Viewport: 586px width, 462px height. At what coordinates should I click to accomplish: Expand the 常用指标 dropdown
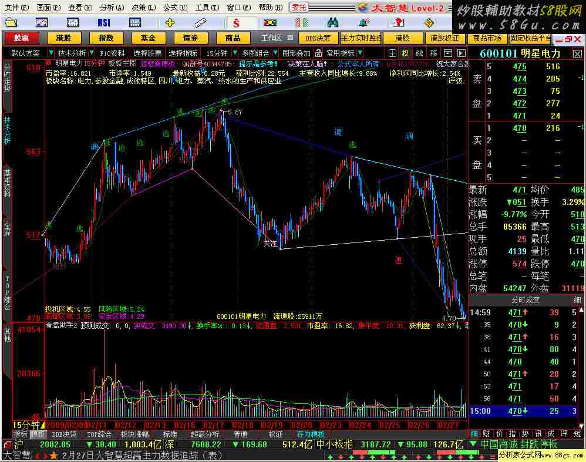tap(359, 53)
